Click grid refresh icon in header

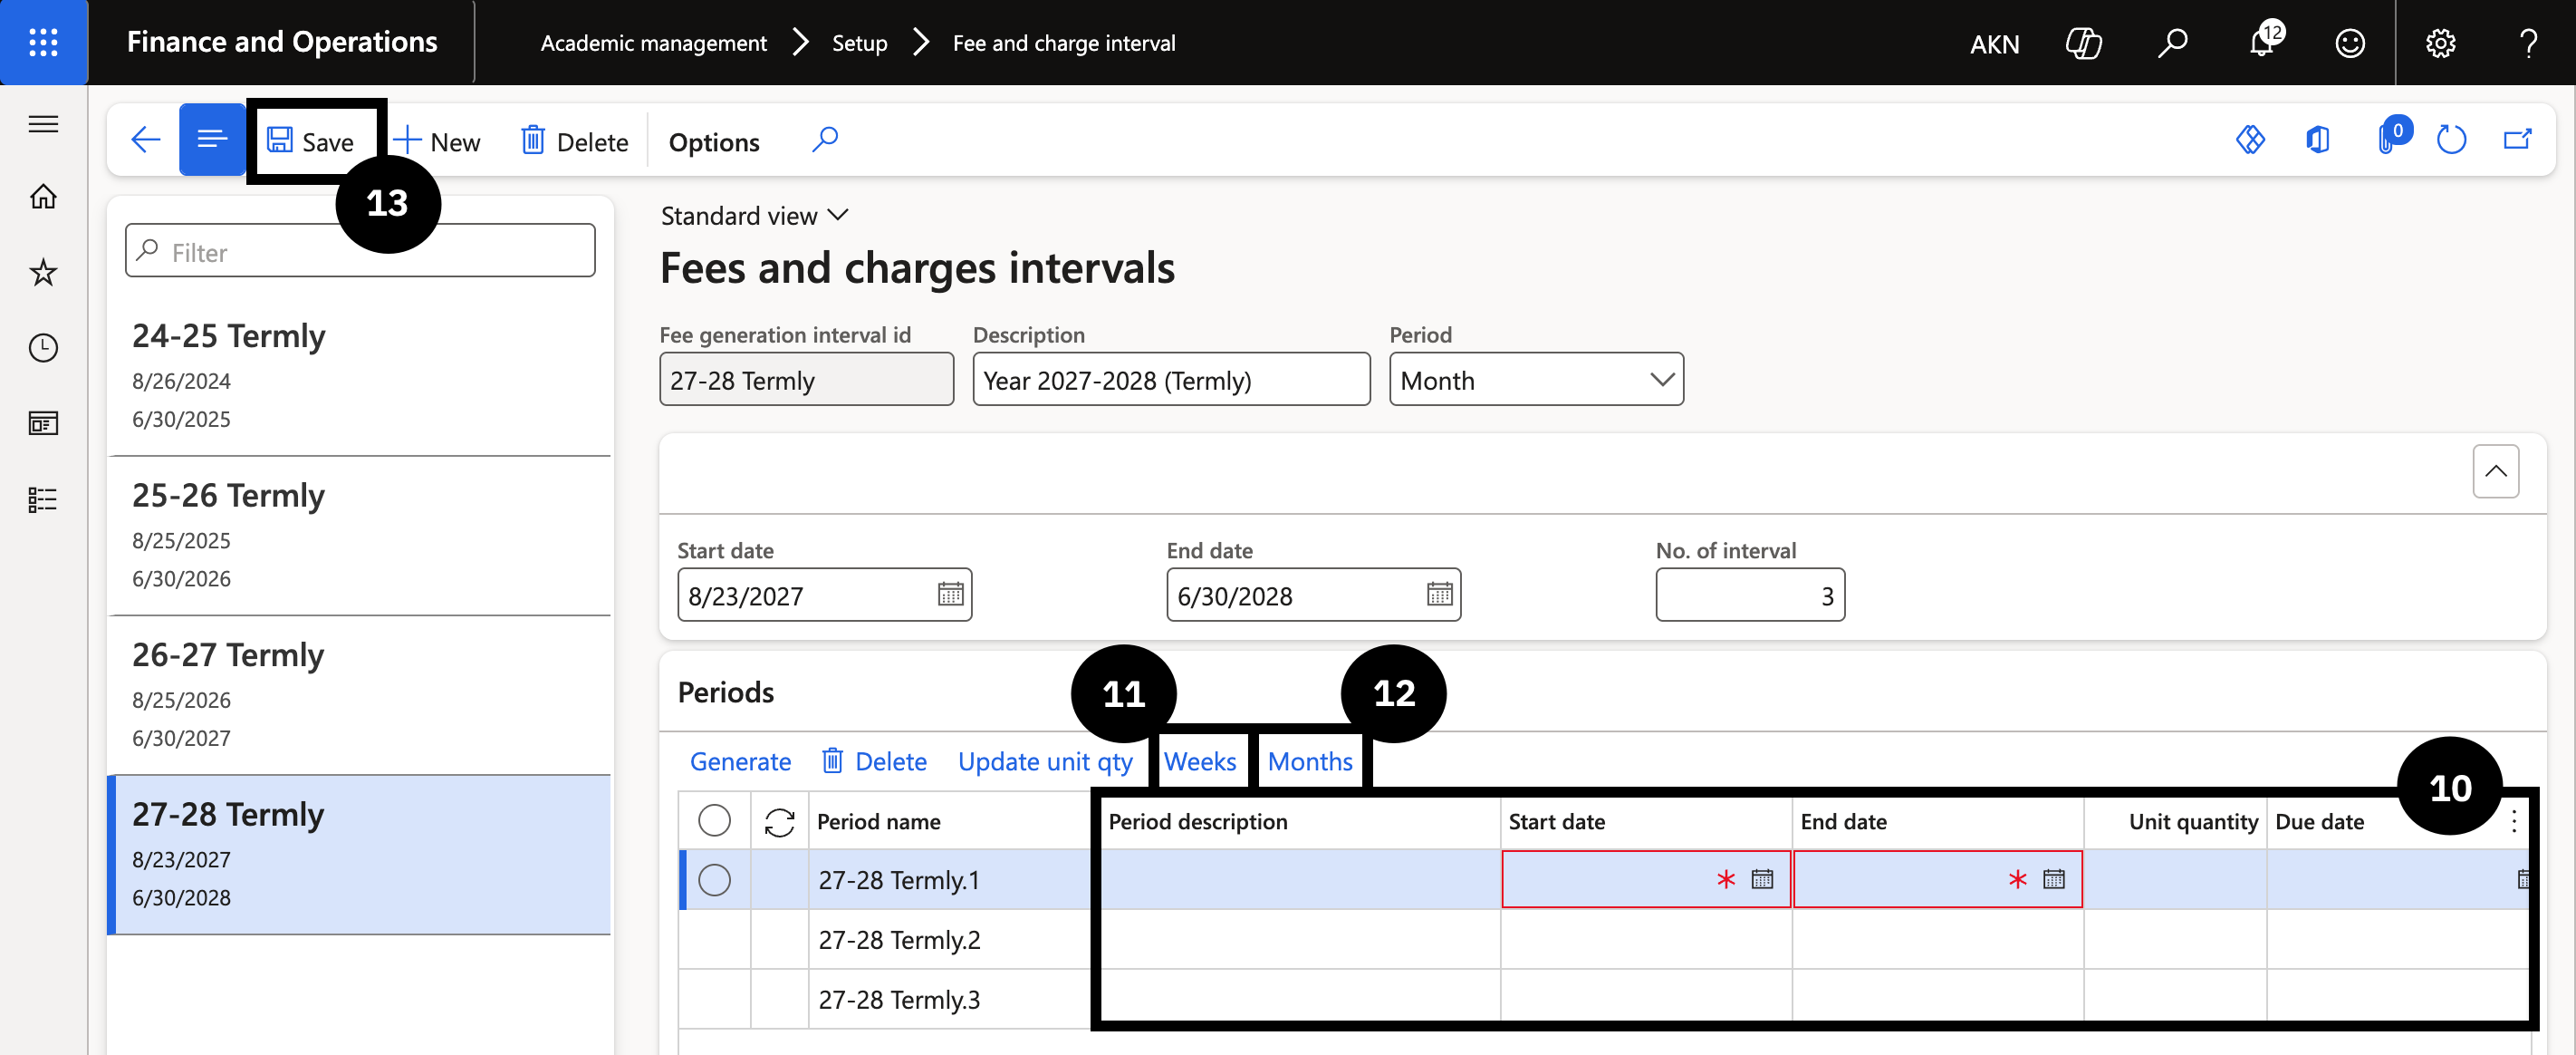(779, 822)
